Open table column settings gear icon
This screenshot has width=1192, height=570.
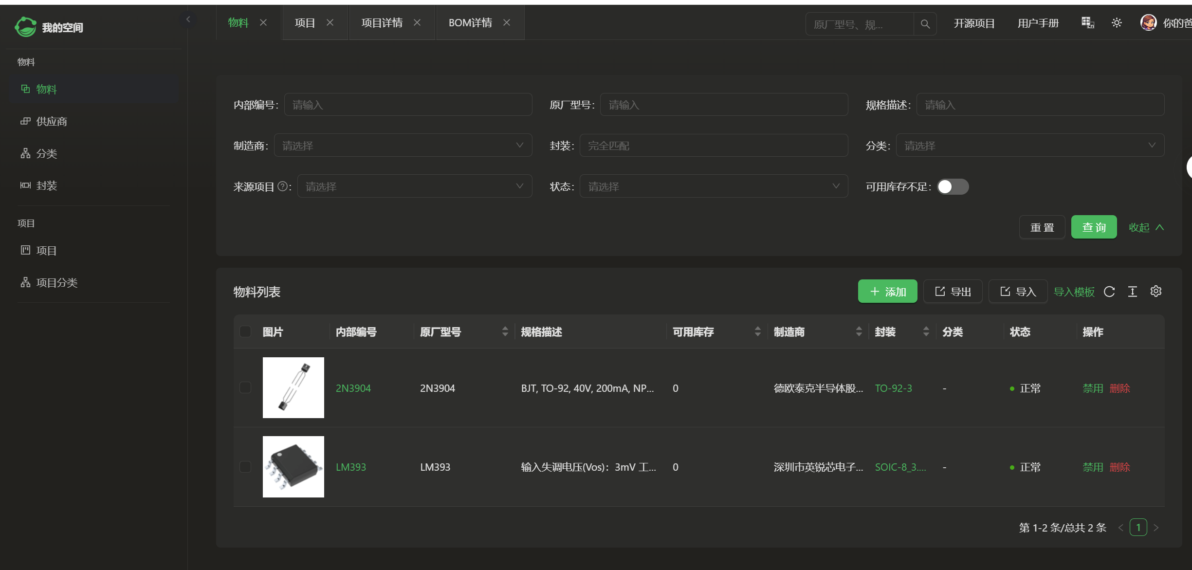1155,292
